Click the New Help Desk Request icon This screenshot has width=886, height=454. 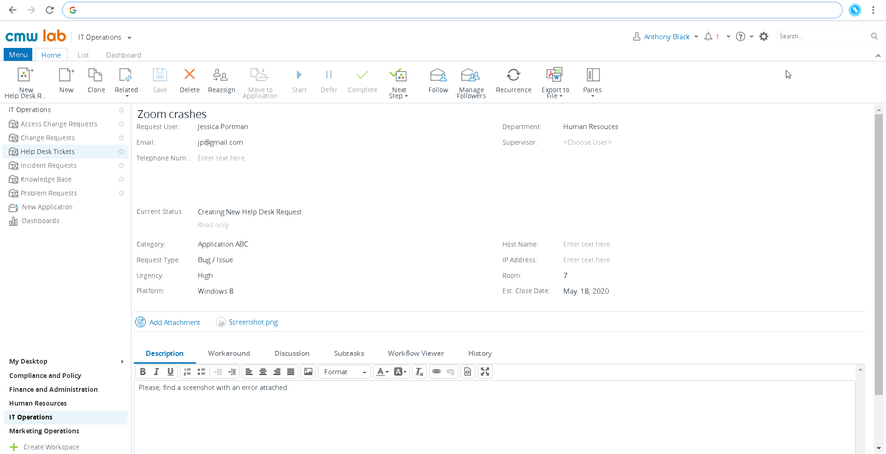click(x=25, y=75)
